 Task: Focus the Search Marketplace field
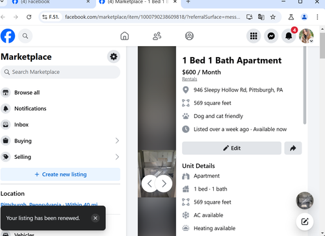tap(60, 72)
